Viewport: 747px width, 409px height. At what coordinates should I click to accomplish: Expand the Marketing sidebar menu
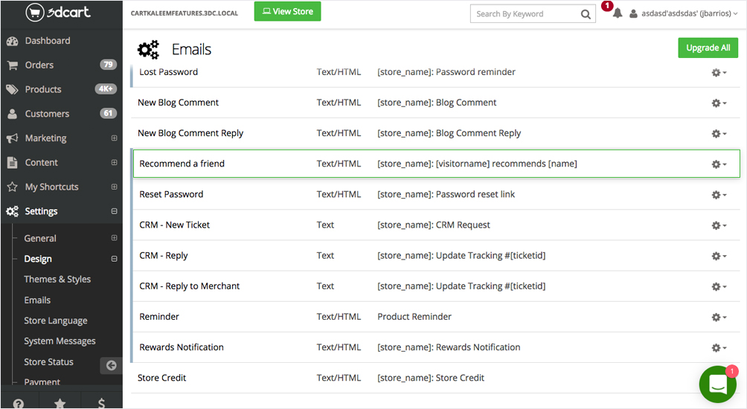pyautogui.click(x=114, y=138)
